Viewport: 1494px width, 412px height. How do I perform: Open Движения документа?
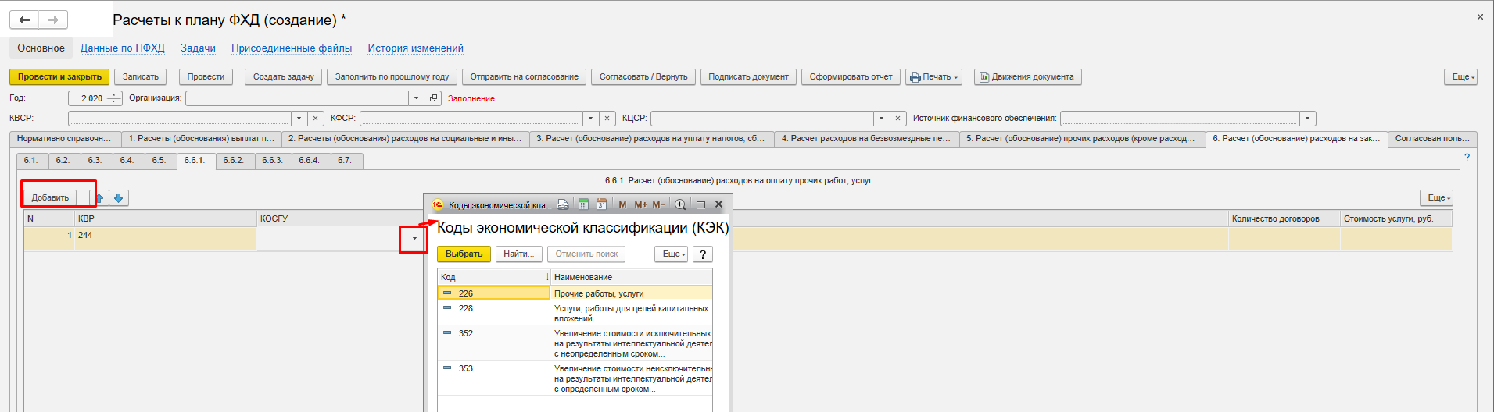1027,77
